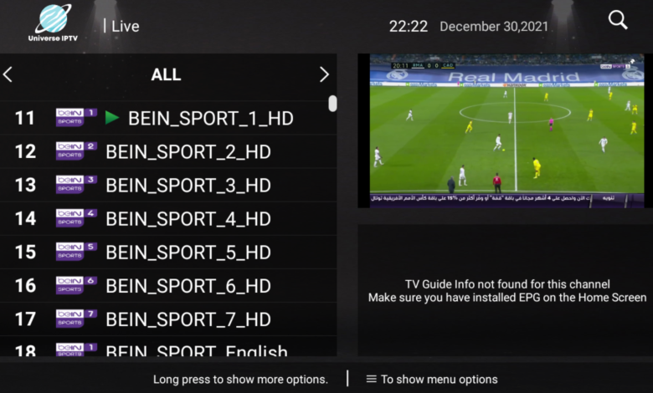Click the channel list scrollbar handle
Image resolution: width=653 pixels, height=393 pixels.
tap(332, 104)
